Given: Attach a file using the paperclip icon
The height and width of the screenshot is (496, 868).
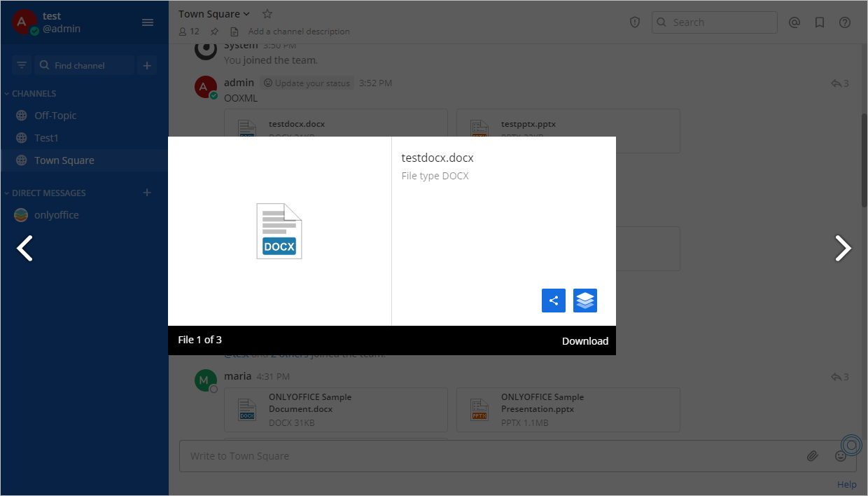Looking at the screenshot, I should coord(813,455).
